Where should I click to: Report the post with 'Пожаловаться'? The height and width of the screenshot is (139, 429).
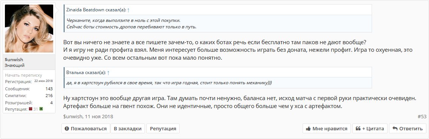(86, 128)
